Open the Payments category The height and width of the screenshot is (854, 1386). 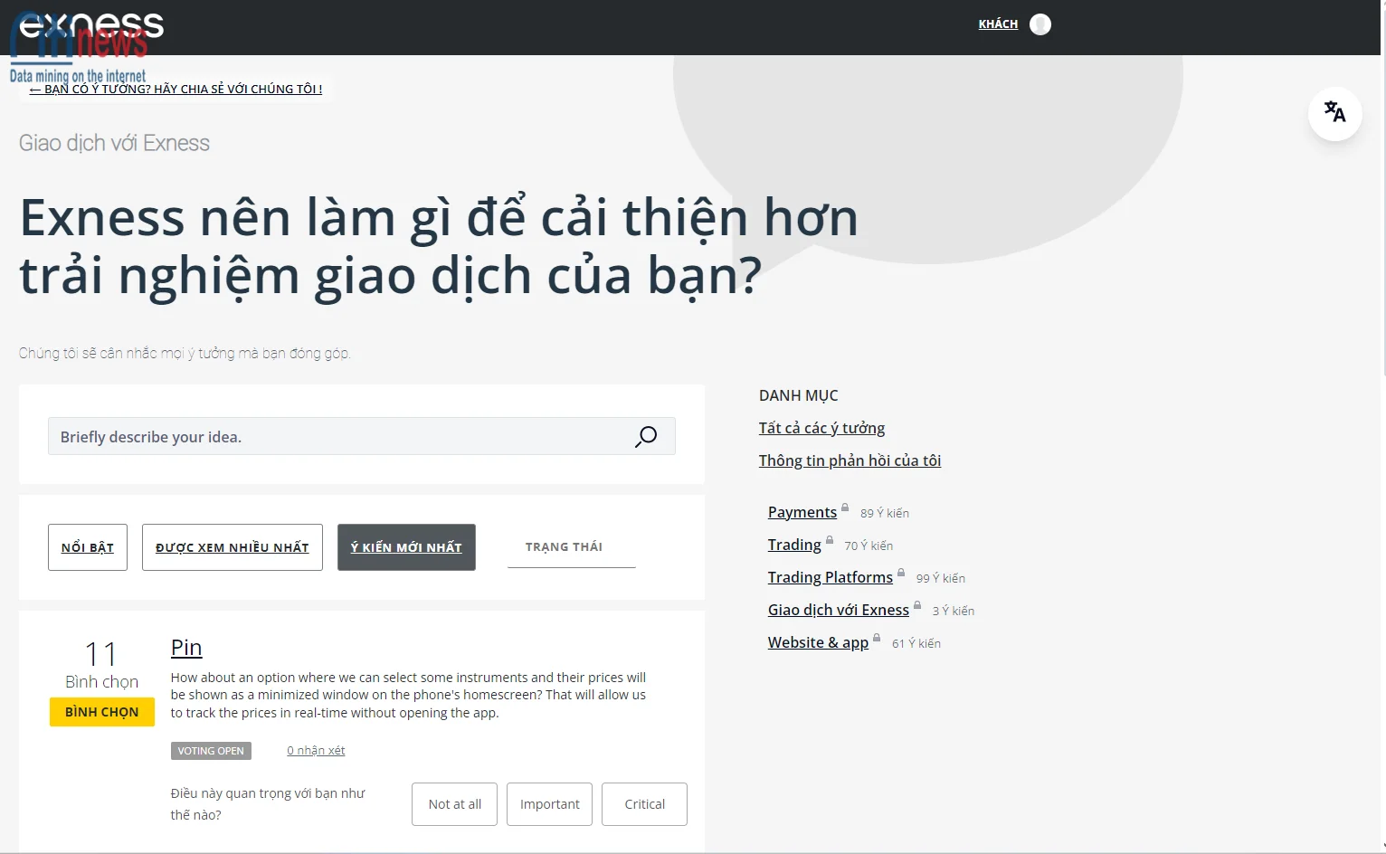(x=802, y=512)
